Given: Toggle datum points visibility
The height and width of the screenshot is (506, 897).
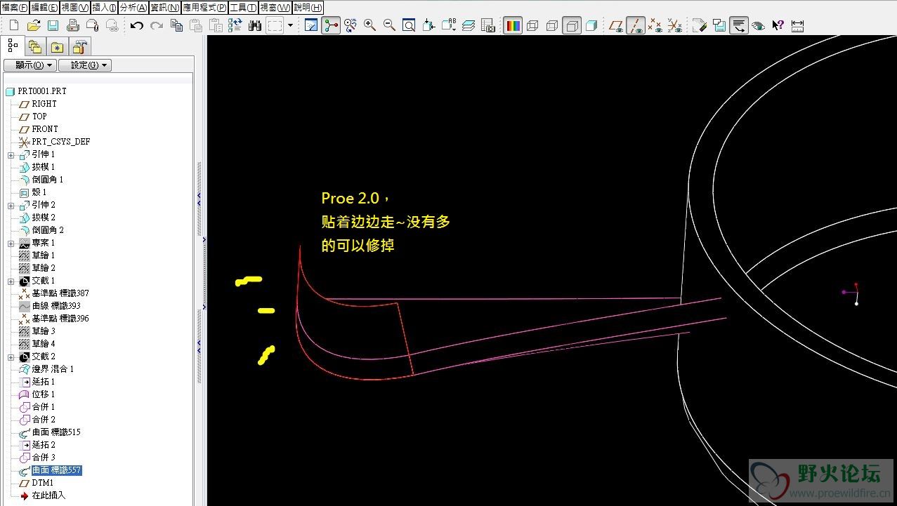Looking at the screenshot, I should [x=655, y=25].
